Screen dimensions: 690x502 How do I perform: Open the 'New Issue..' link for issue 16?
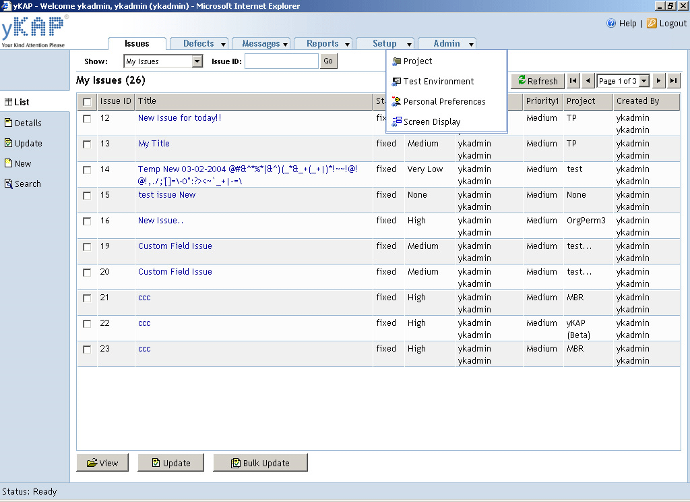pos(160,221)
